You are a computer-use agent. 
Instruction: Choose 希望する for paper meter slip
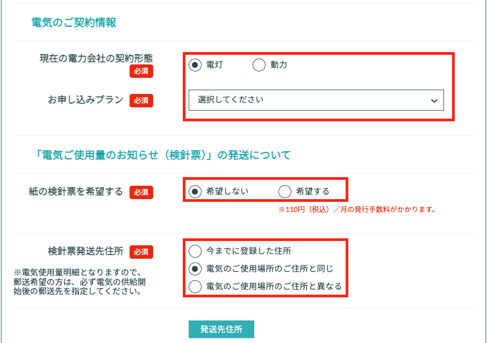pos(285,191)
